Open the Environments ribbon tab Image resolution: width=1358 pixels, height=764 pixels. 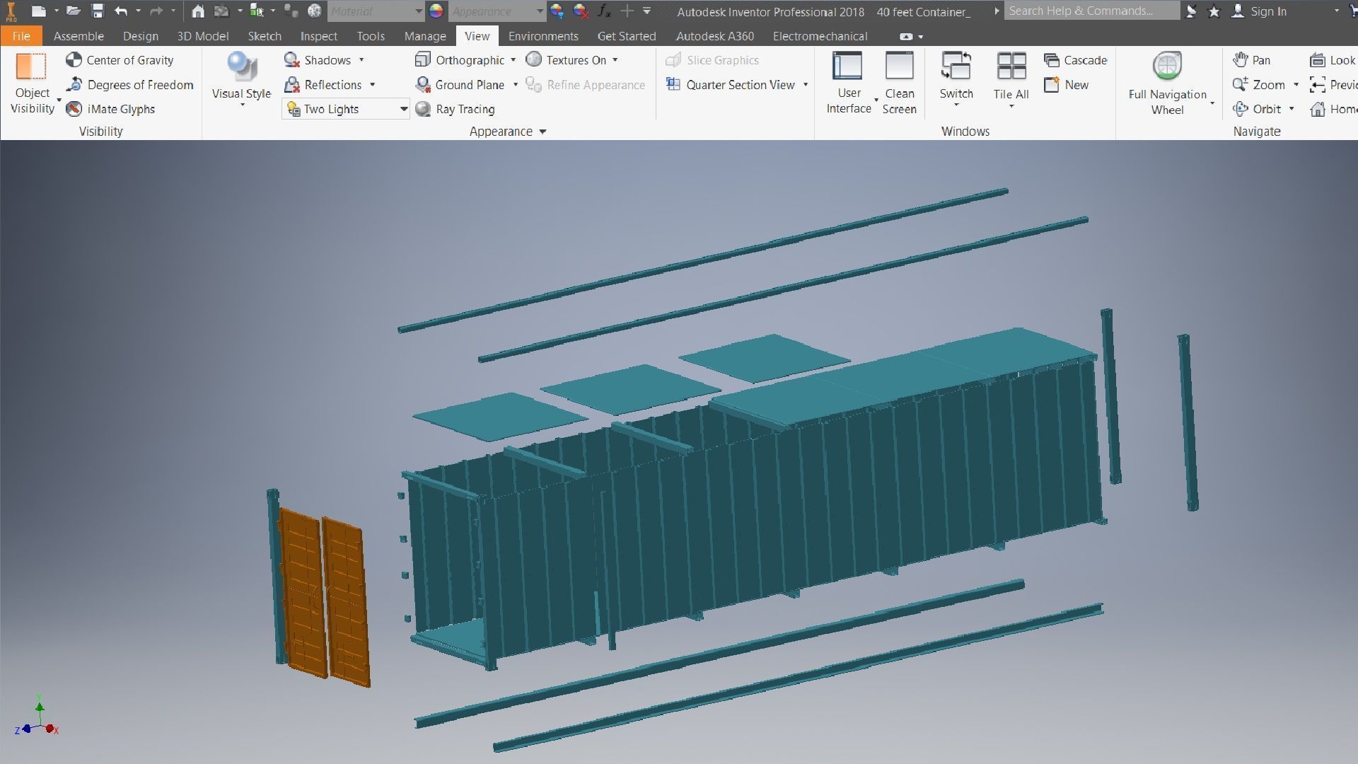point(543,36)
